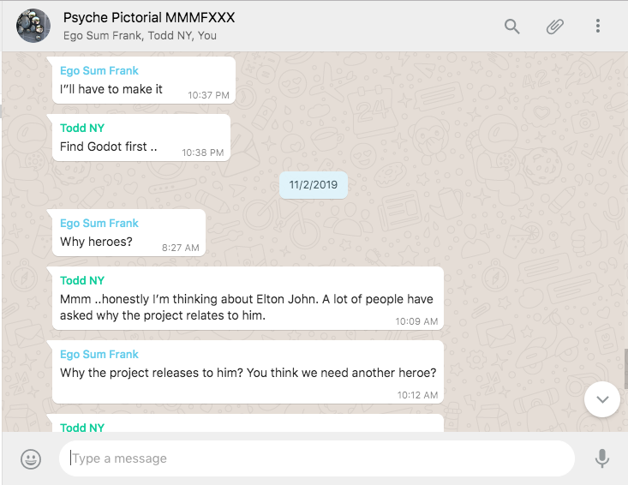This screenshot has width=628, height=485.
Task: Open the three-dot chat menu
Action: [598, 27]
